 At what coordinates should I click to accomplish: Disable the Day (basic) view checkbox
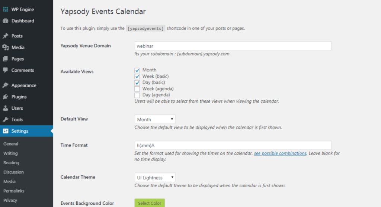pyautogui.click(x=137, y=83)
